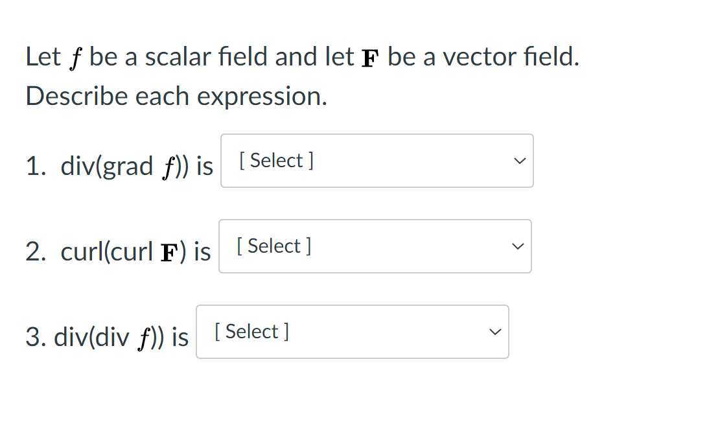Screen dimensions: 720x427
Task: Click the text label div(div f)
Action: (107, 337)
